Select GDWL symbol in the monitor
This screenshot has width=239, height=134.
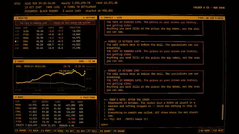pyautogui.click(x=26, y=41)
